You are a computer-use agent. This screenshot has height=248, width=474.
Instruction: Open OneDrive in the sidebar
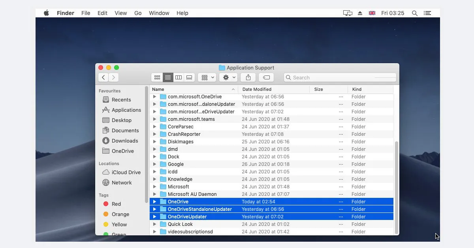pos(118,151)
